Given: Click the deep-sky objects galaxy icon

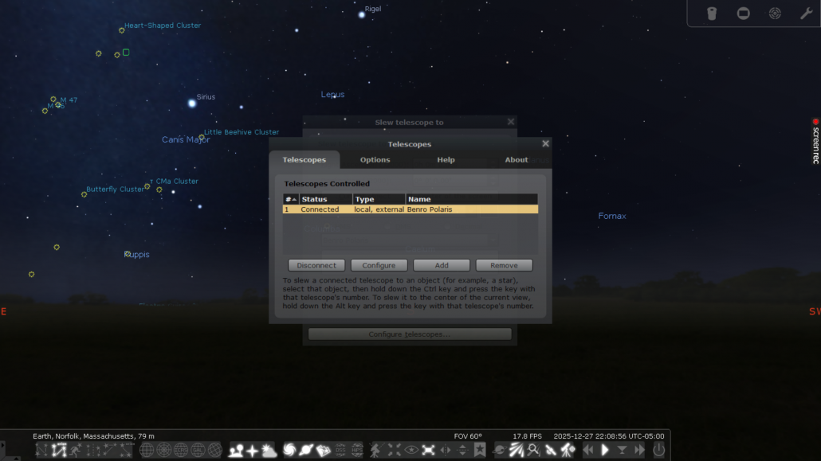Looking at the screenshot, I should coord(289,451).
